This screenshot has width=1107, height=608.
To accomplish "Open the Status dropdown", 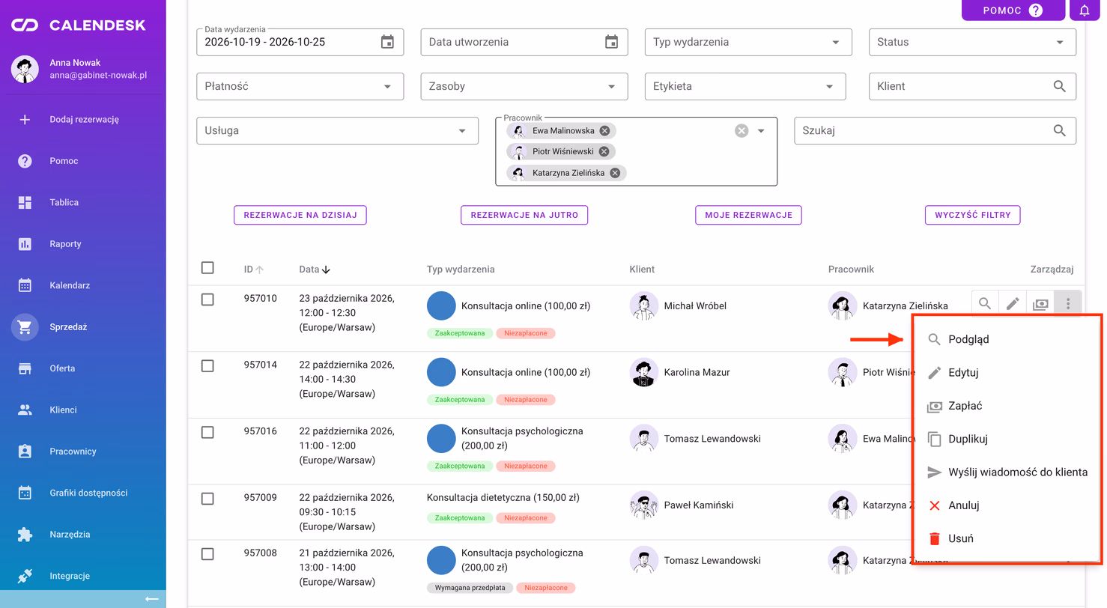I will tap(972, 42).
